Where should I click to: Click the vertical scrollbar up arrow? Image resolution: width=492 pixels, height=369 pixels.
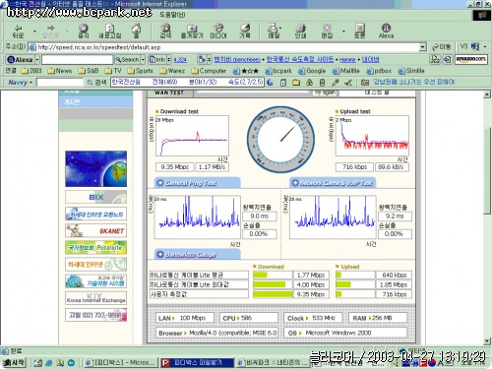pyautogui.click(x=487, y=94)
